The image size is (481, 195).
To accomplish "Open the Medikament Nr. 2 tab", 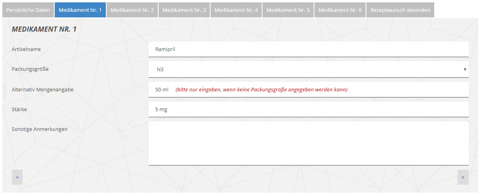I will (132, 10).
